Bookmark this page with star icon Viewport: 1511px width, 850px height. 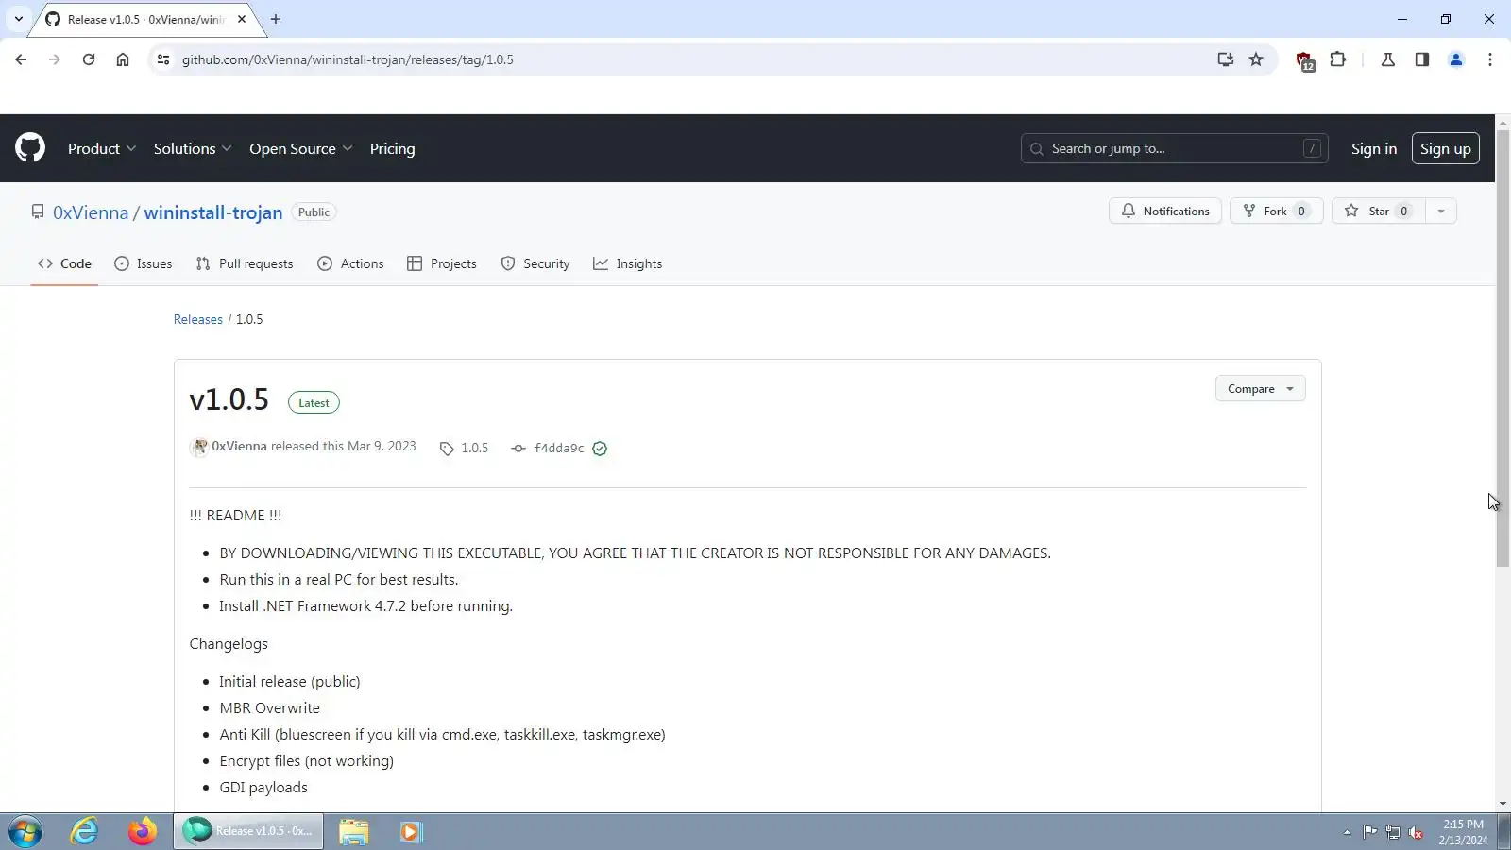(1256, 59)
